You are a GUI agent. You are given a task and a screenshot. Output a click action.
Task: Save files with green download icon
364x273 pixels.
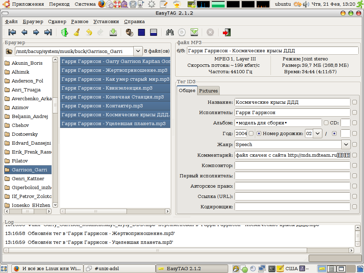click(x=113, y=32)
